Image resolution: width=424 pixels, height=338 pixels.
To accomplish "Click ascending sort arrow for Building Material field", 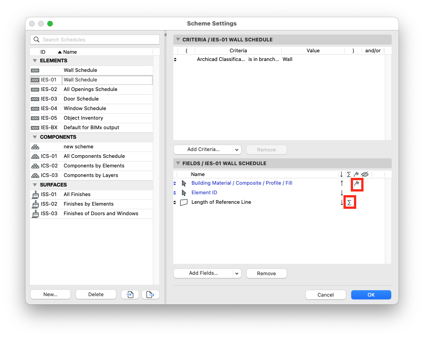I will point(342,183).
